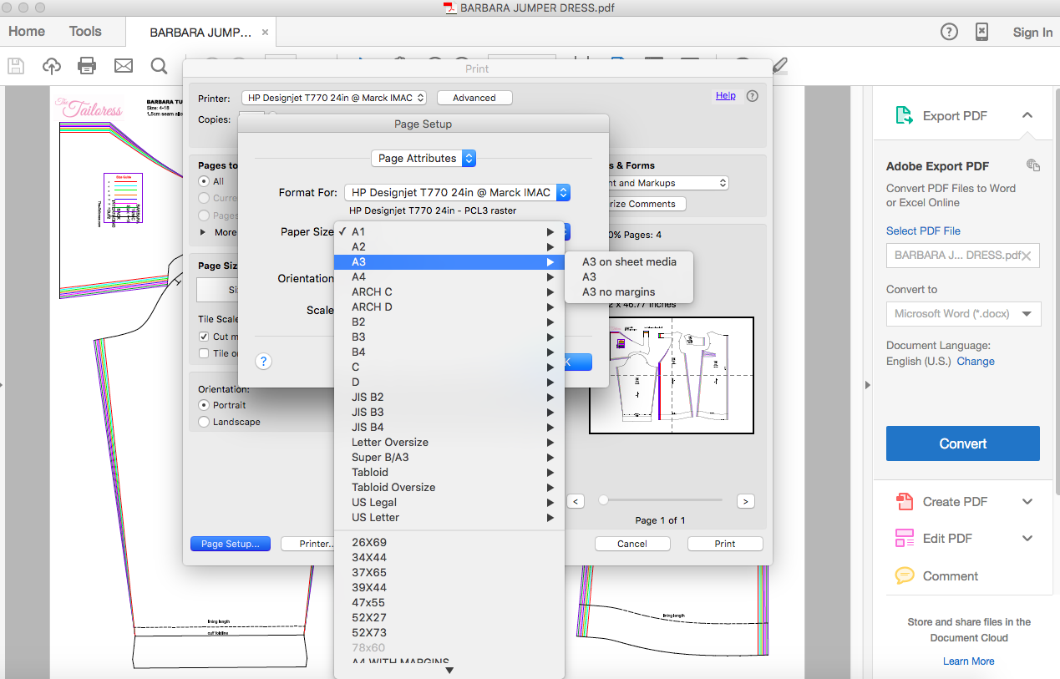Click the email envelope icon
Screen dimensions: 1060x679
(124, 65)
